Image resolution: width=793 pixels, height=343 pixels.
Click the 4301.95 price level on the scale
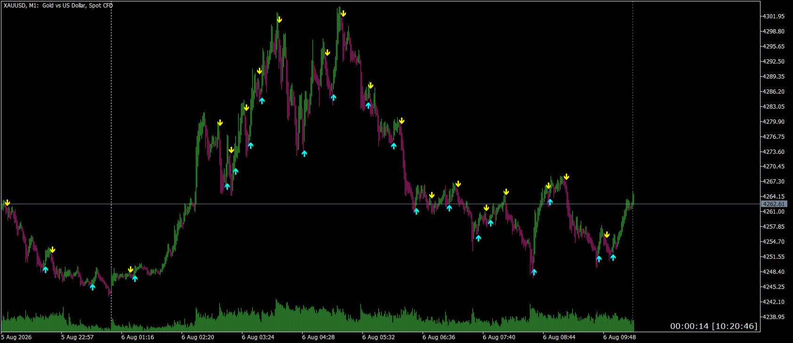(774, 16)
